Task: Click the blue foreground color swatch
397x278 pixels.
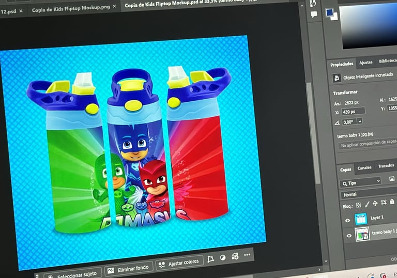Action: (x=329, y=12)
